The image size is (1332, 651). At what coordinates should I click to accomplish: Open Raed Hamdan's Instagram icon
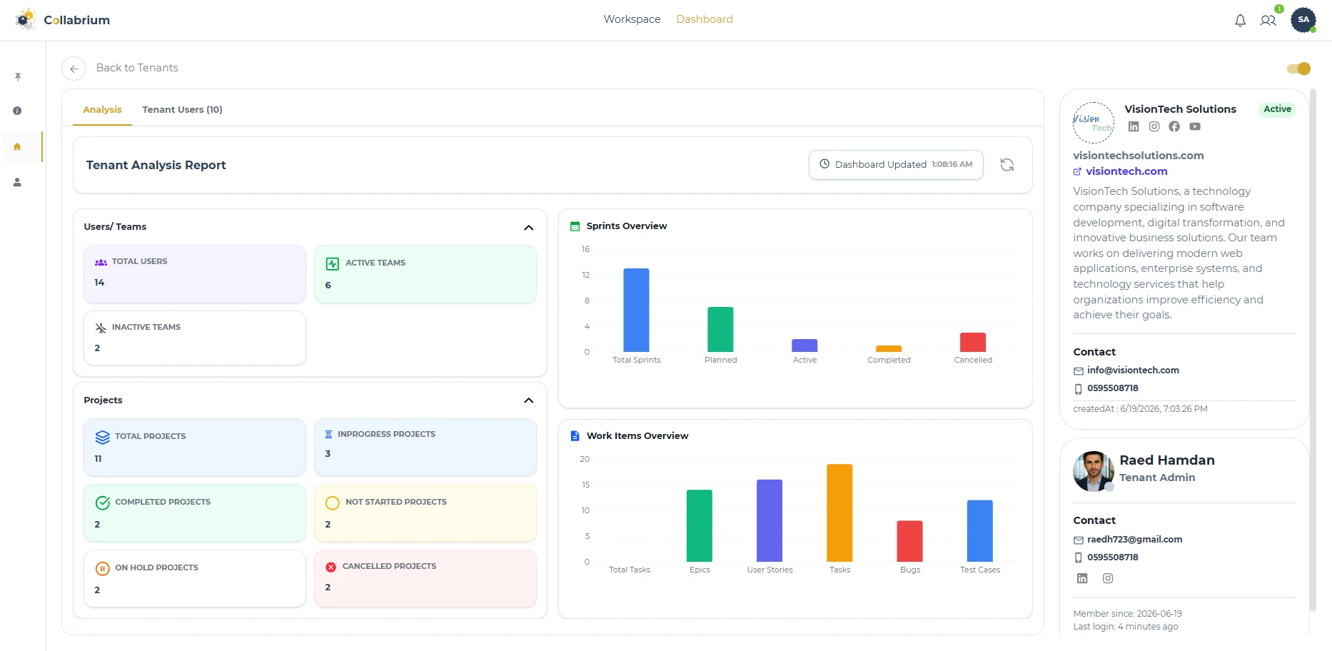(1108, 578)
